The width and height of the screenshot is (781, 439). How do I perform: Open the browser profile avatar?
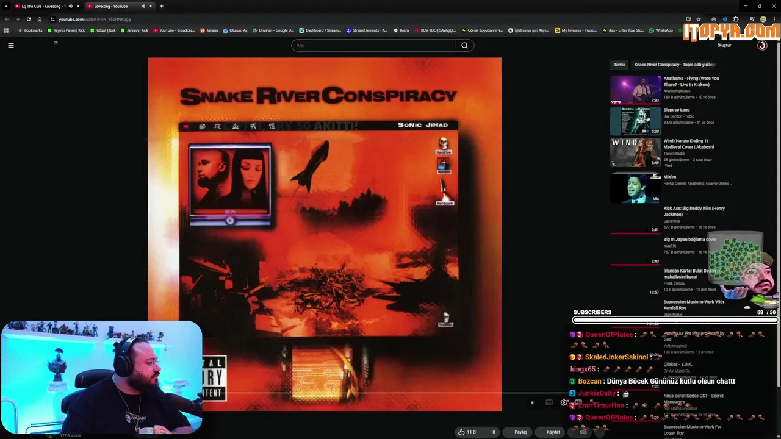point(763,19)
